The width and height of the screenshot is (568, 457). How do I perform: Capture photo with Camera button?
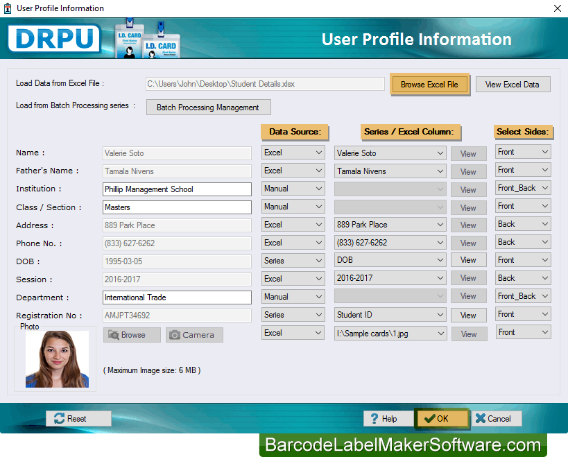point(194,335)
